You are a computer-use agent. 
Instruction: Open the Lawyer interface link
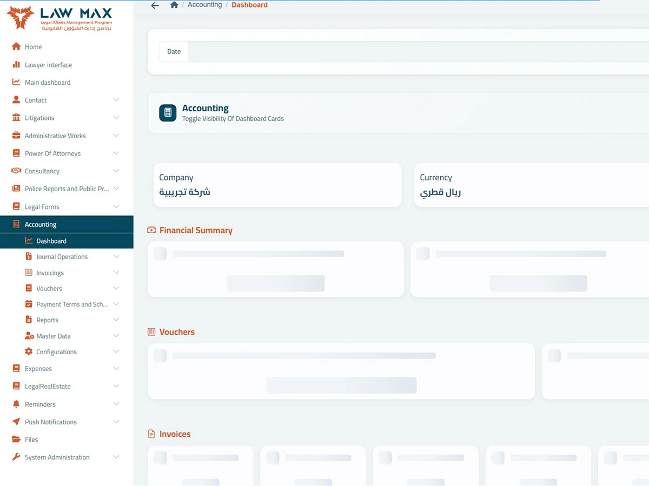48,65
